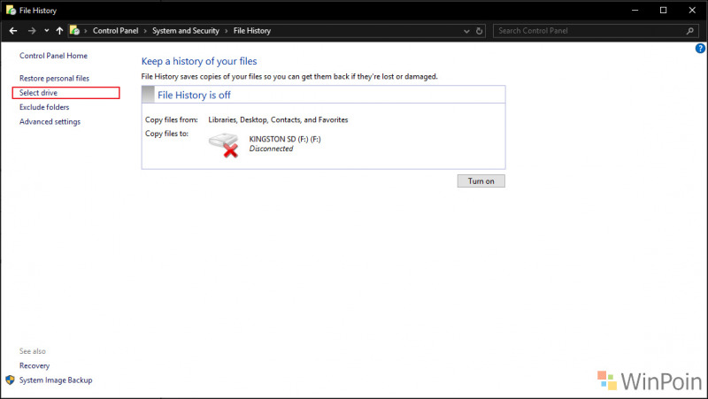Click the File History title bar icon
Viewport: 708px width, 399px height.
[11, 10]
